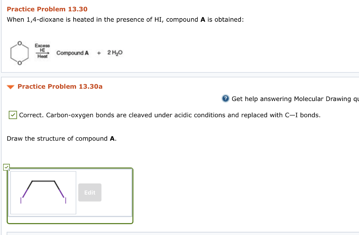The height and width of the screenshot is (235, 359).
Task: Toggle the checkbox beside the Correct feedback message
Action: [13, 115]
